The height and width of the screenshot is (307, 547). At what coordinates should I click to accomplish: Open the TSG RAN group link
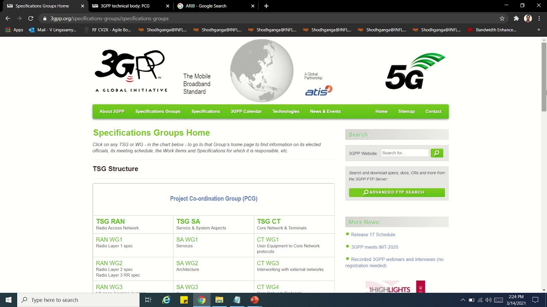click(x=110, y=221)
